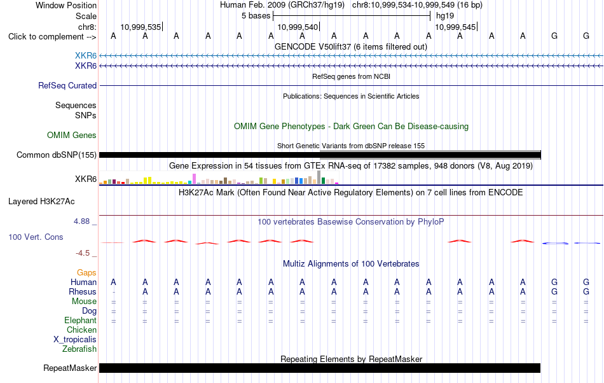Click the Common dbSNP(155) track label
Image resolution: width=604 pixels, height=383 pixels.
[x=56, y=155]
